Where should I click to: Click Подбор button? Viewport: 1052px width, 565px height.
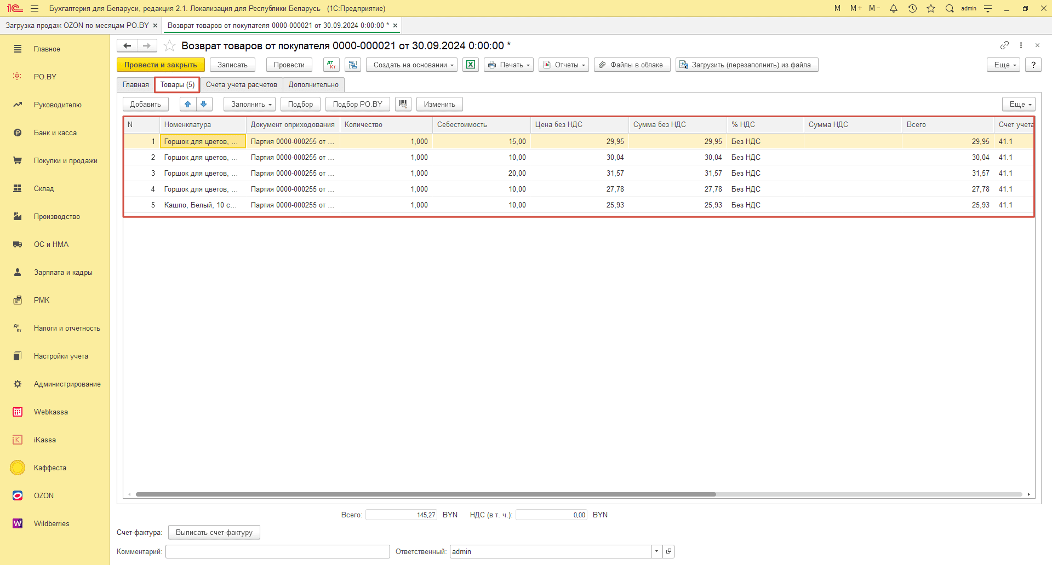pos(300,104)
